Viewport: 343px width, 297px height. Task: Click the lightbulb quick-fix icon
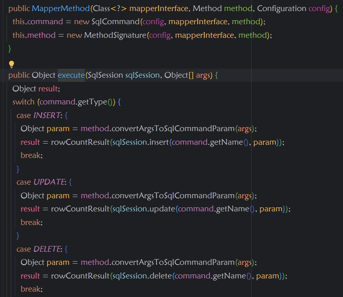[x=12, y=64]
